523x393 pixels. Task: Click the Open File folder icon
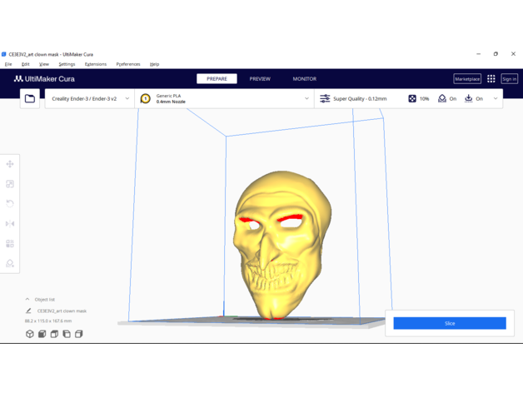[30, 98]
